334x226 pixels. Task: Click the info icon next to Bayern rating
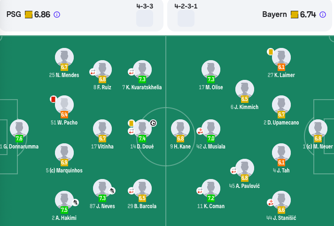pyautogui.click(x=323, y=15)
